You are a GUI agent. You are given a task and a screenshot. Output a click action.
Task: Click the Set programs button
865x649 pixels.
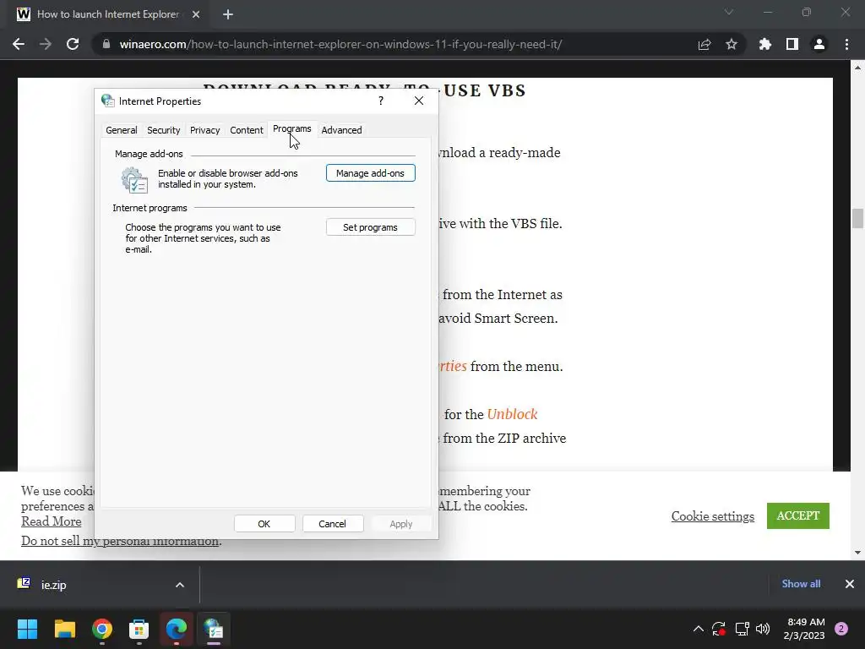click(x=370, y=227)
